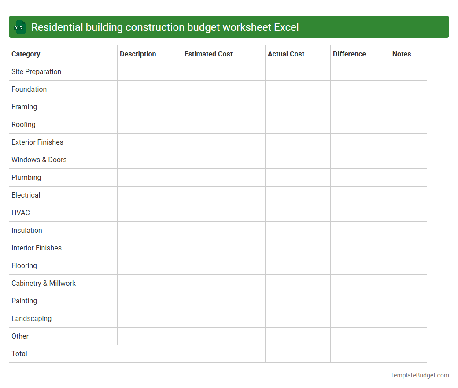Click the green XLS file icon
Image resolution: width=458 pixels, height=388 pixels.
pos(19,27)
